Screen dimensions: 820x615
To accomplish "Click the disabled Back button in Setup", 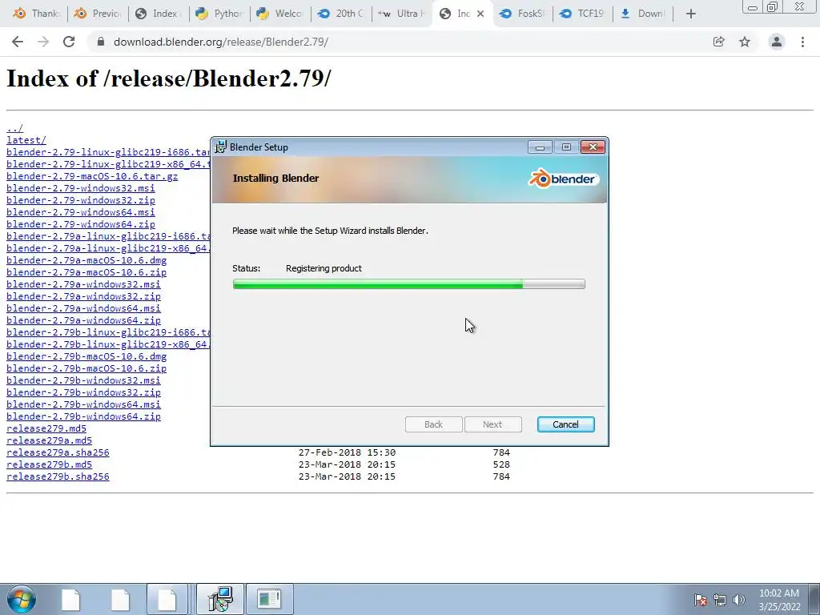I will 433,424.
